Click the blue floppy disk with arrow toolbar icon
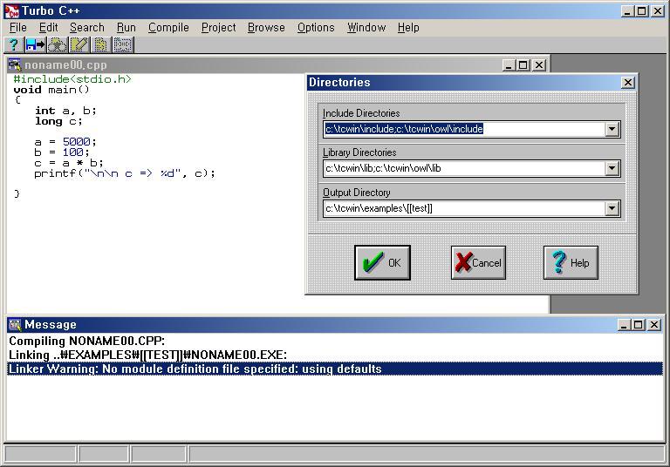 point(36,44)
